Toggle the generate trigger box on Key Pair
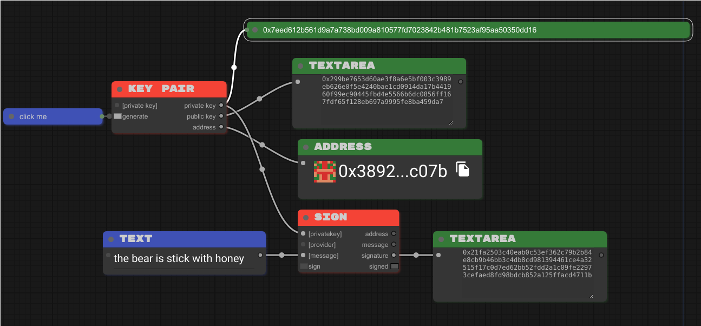Image resolution: width=701 pixels, height=326 pixels. pos(117,116)
